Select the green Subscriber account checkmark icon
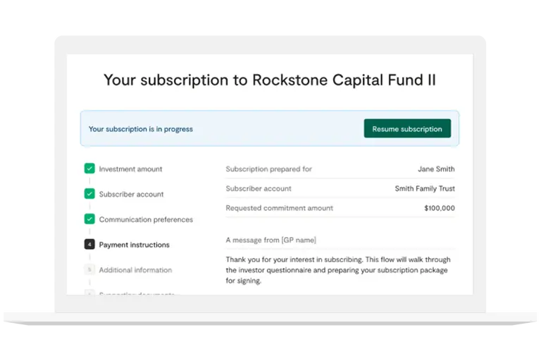The image size is (541, 361). click(89, 194)
